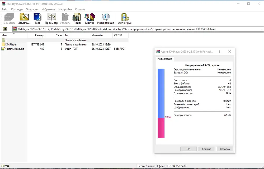Open the Операции menu
264x169 pixels.
tap(32, 9)
